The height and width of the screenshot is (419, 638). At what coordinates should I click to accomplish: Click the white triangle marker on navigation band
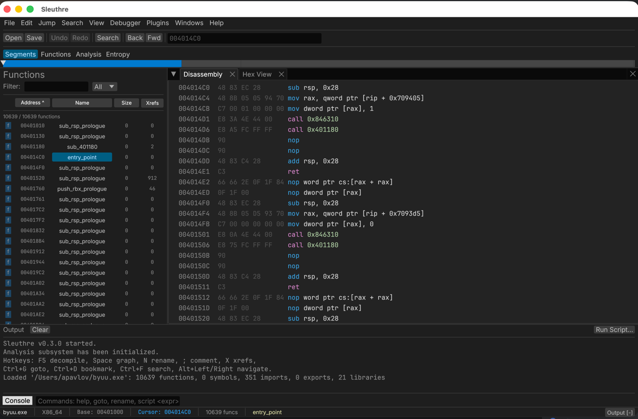point(3,63)
